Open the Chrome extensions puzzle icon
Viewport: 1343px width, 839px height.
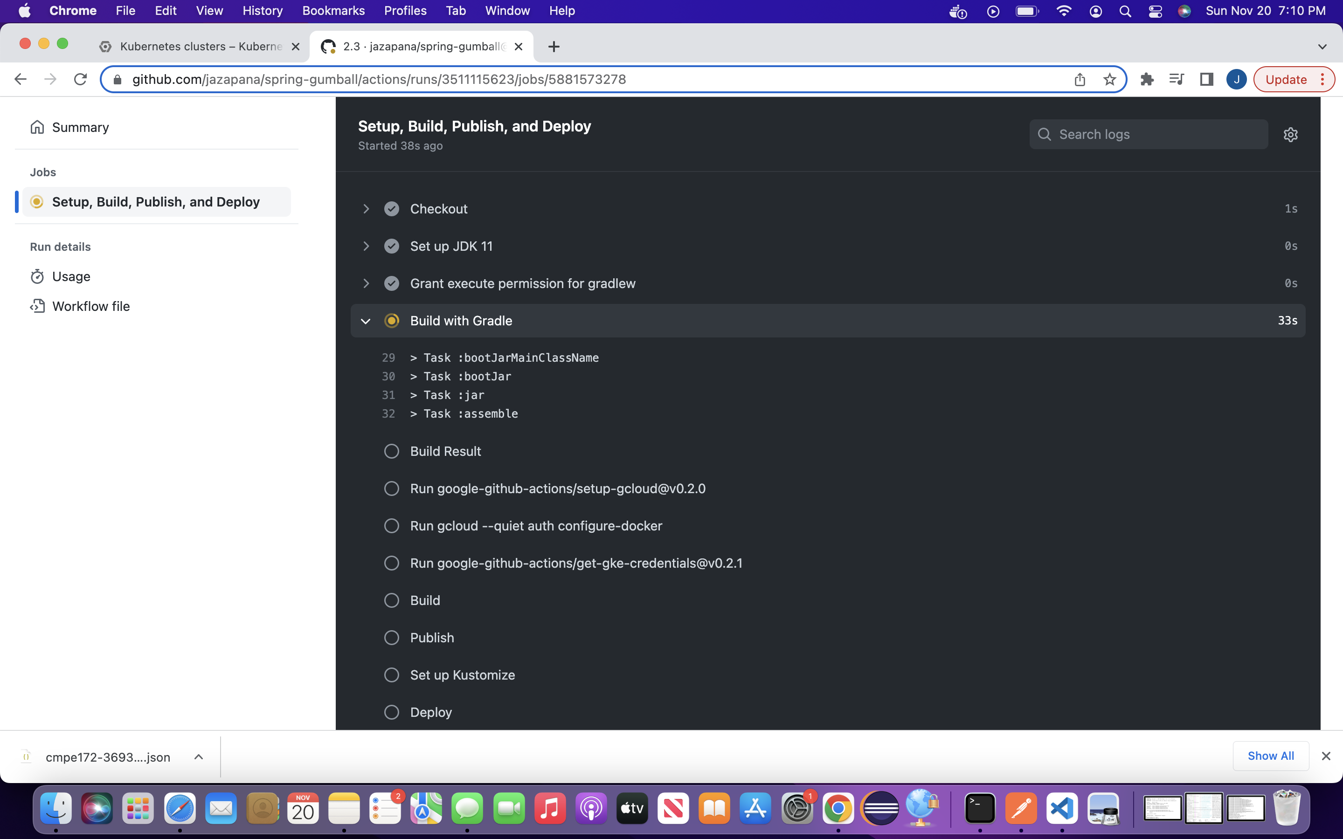click(x=1147, y=79)
